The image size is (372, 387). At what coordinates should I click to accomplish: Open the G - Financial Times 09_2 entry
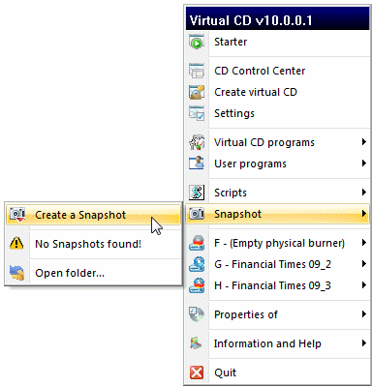tap(278, 264)
